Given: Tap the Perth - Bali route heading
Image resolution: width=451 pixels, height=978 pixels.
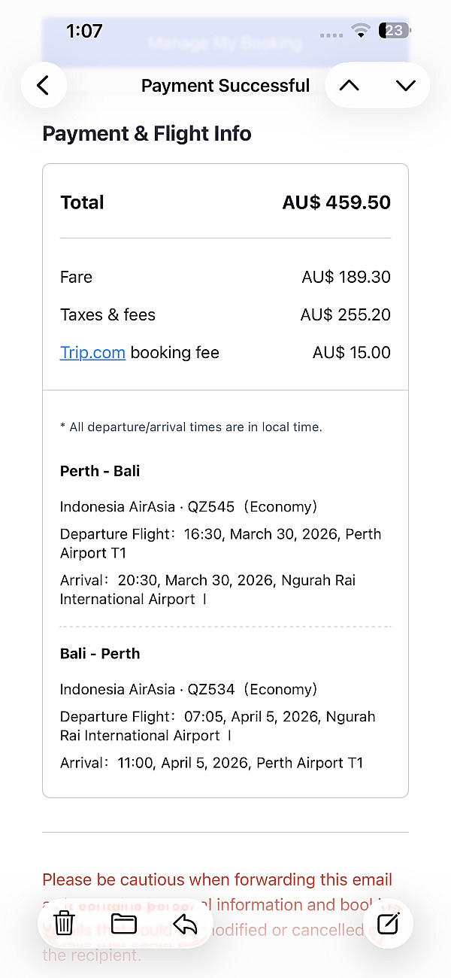Looking at the screenshot, I should 100,471.
